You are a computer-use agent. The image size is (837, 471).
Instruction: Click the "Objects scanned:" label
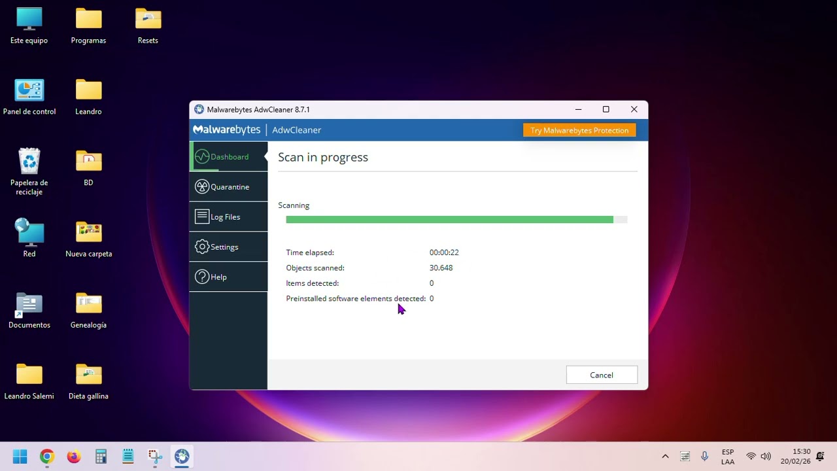[x=315, y=268]
